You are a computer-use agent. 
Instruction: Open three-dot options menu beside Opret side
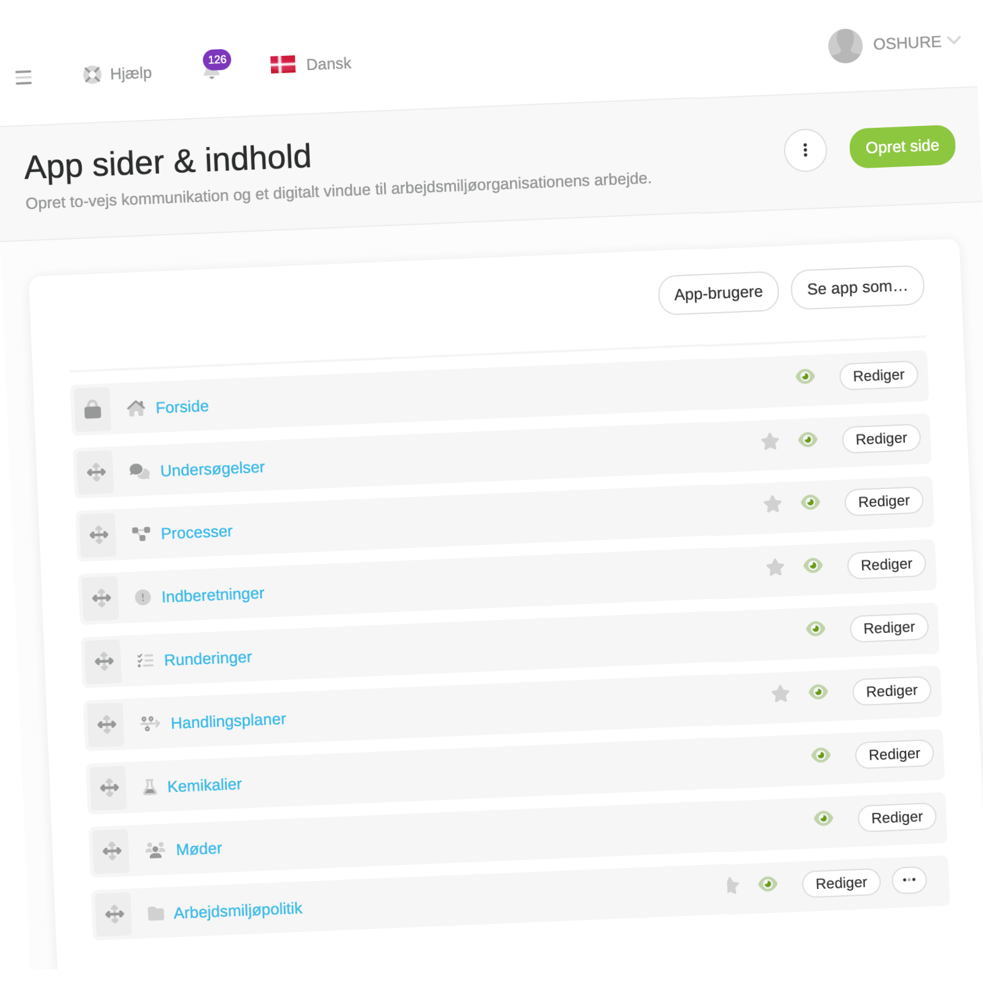[805, 150]
